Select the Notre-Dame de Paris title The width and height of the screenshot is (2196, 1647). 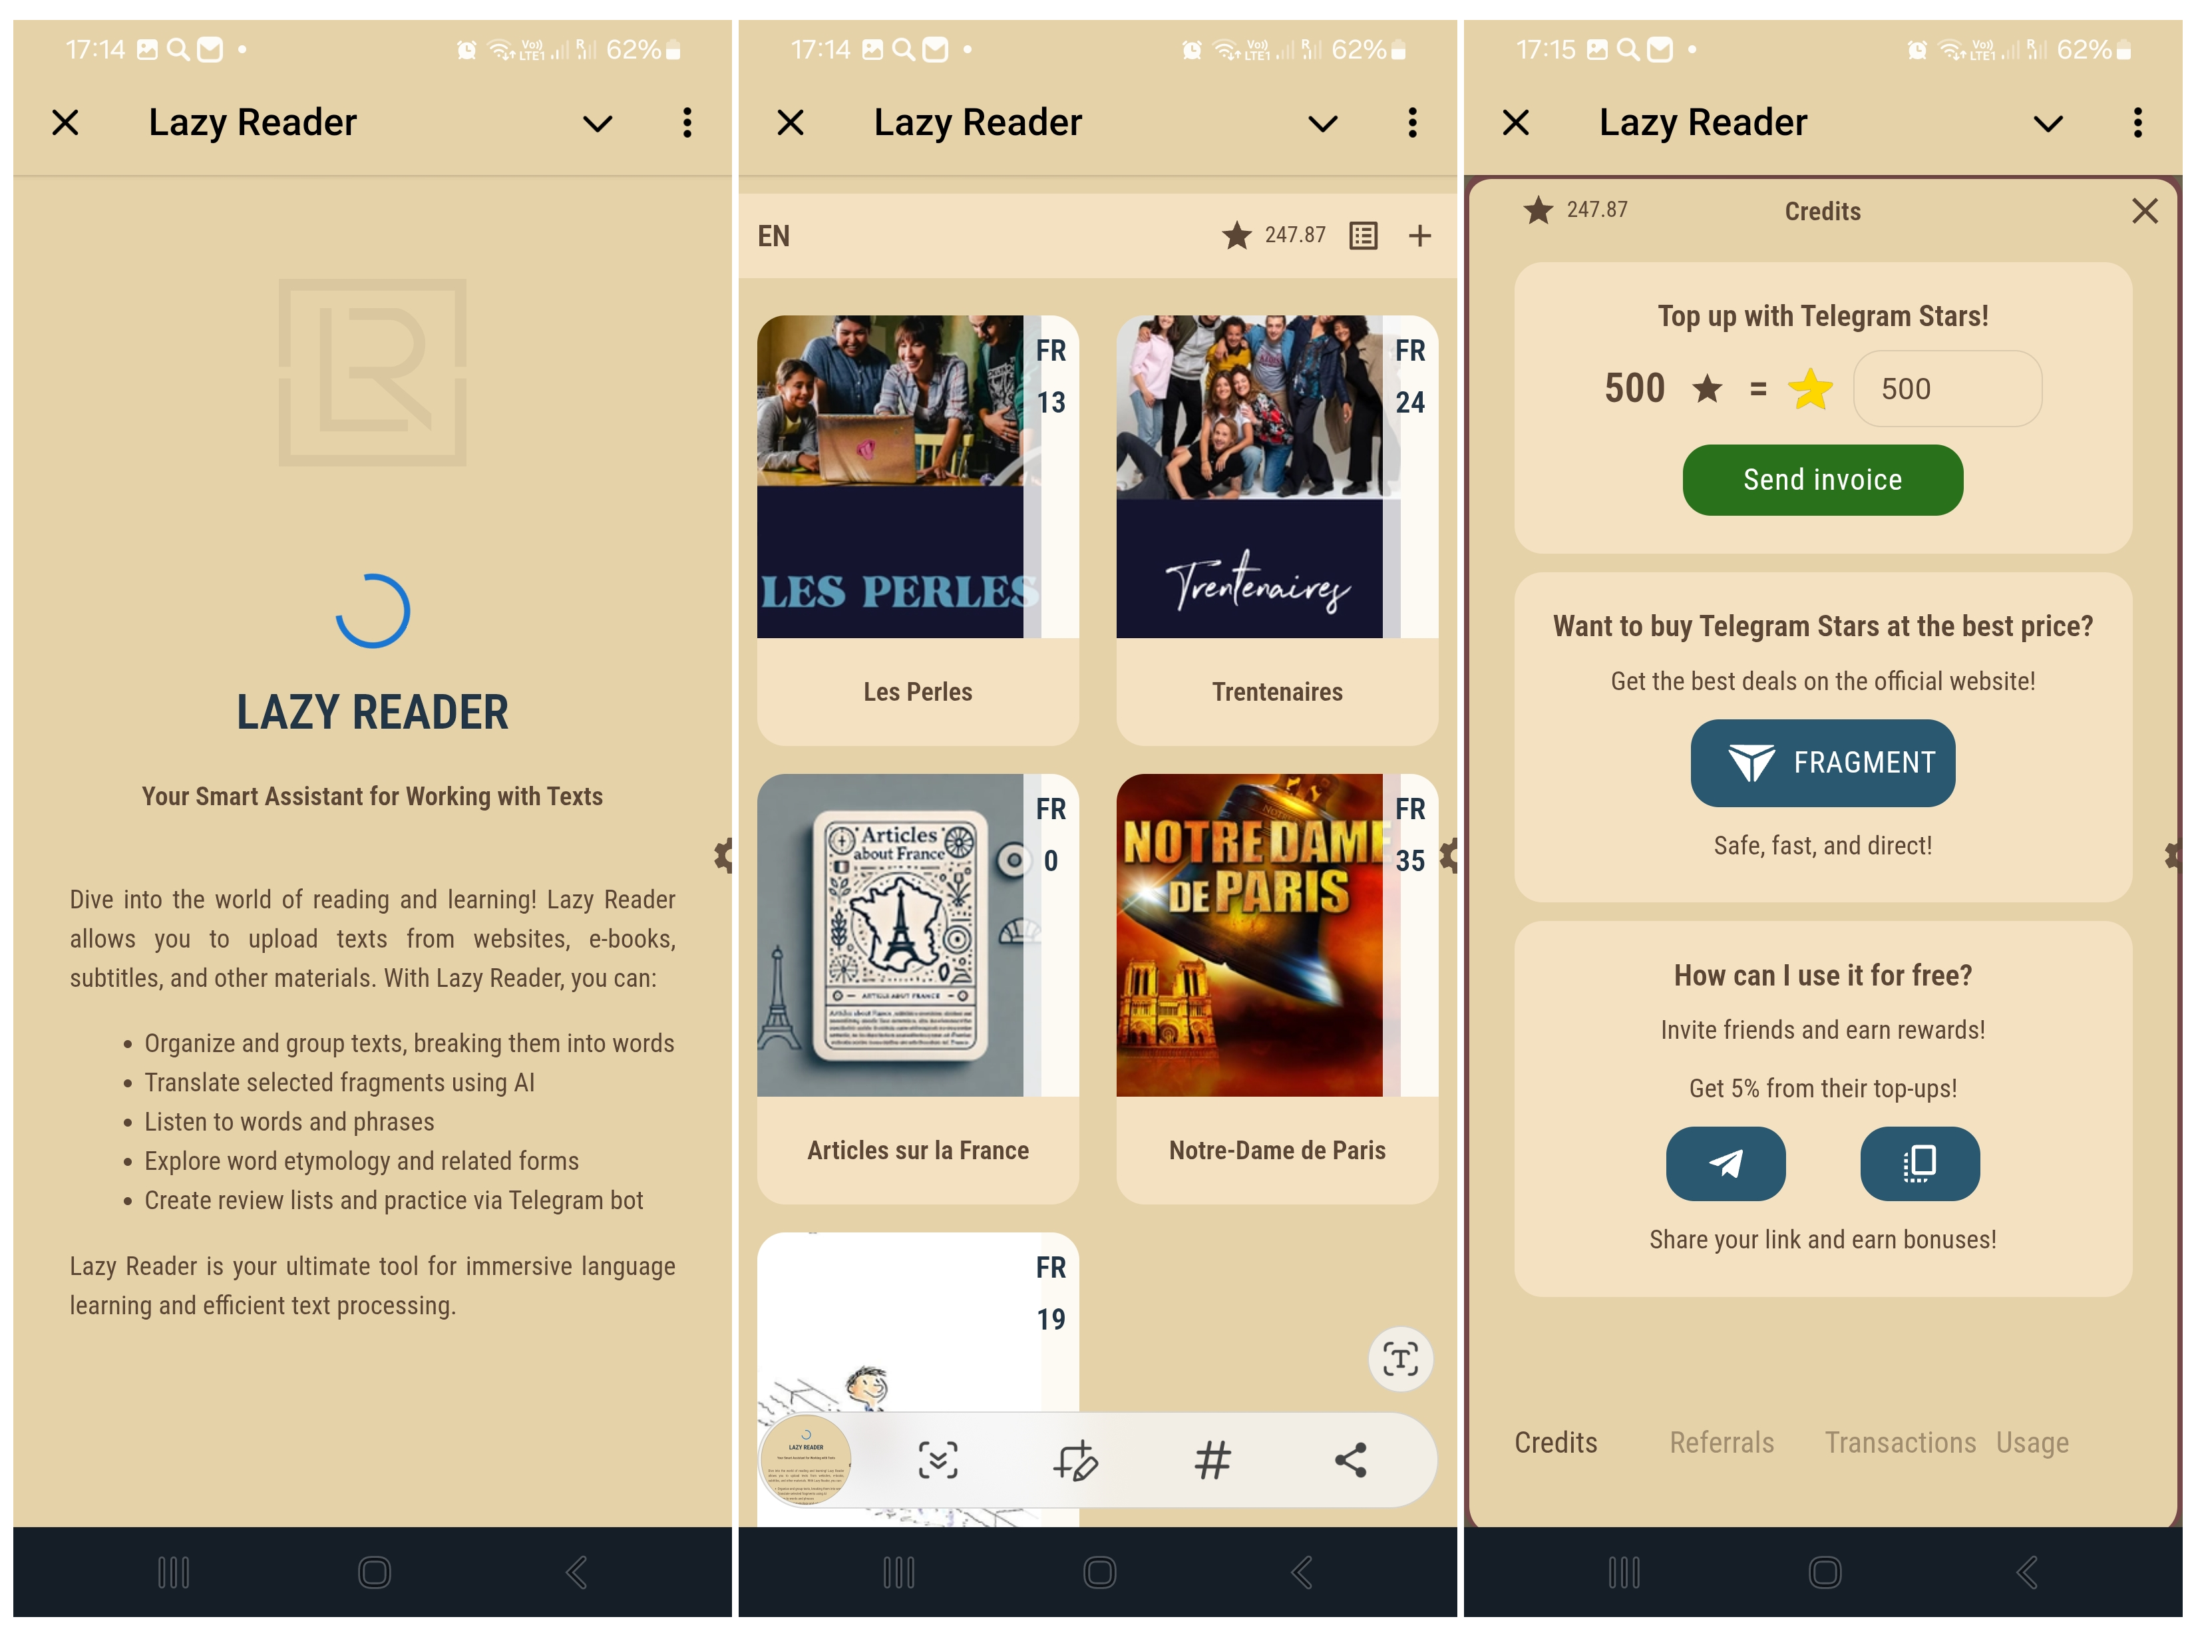1278,1151
